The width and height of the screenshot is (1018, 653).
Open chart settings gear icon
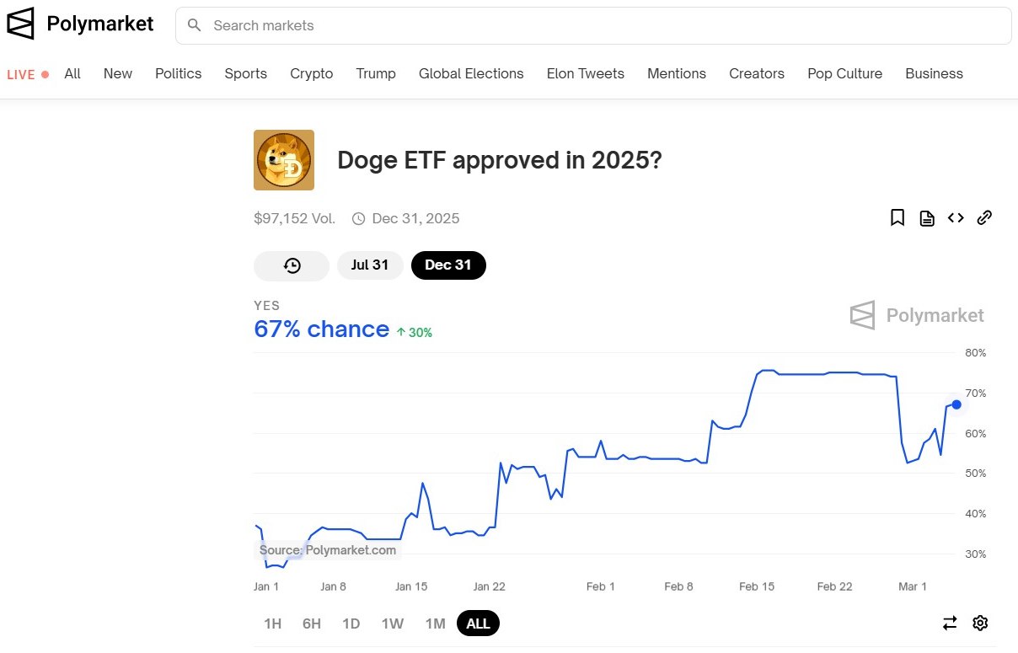[x=980, y=624]
